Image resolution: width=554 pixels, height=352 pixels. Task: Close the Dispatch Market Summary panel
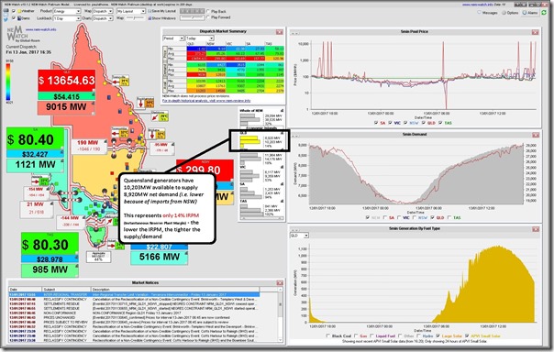click(x=280, y=32)
